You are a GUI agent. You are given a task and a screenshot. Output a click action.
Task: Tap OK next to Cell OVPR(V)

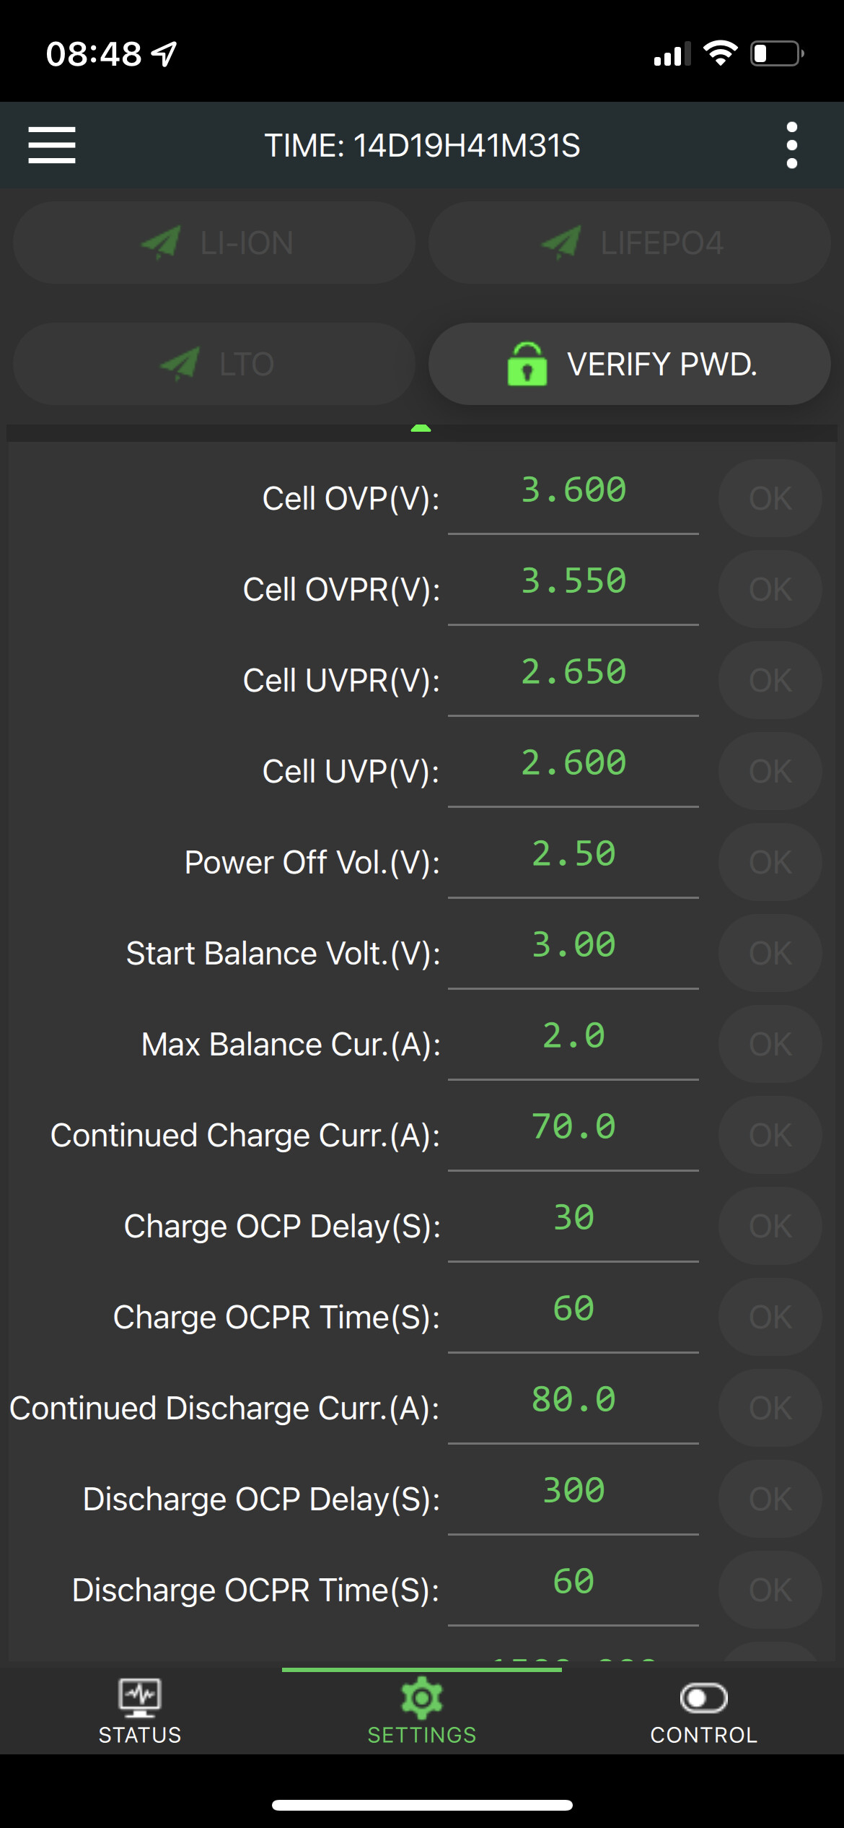(x=770, y=589)
